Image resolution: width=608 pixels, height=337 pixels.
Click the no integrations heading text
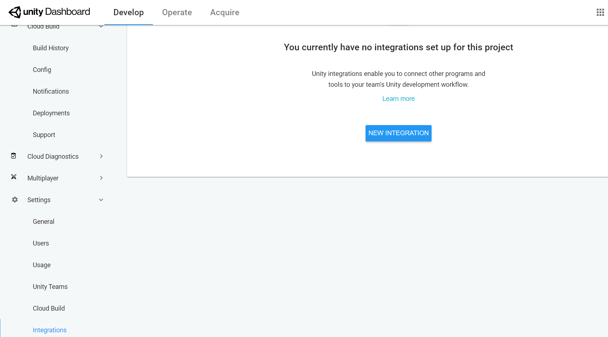[398, 47]
